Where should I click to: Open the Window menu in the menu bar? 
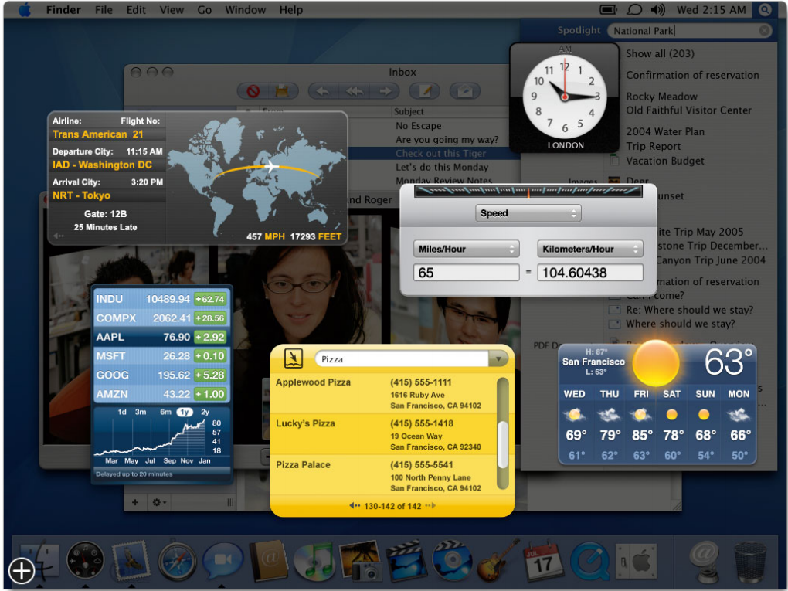[x=246, y=10]
